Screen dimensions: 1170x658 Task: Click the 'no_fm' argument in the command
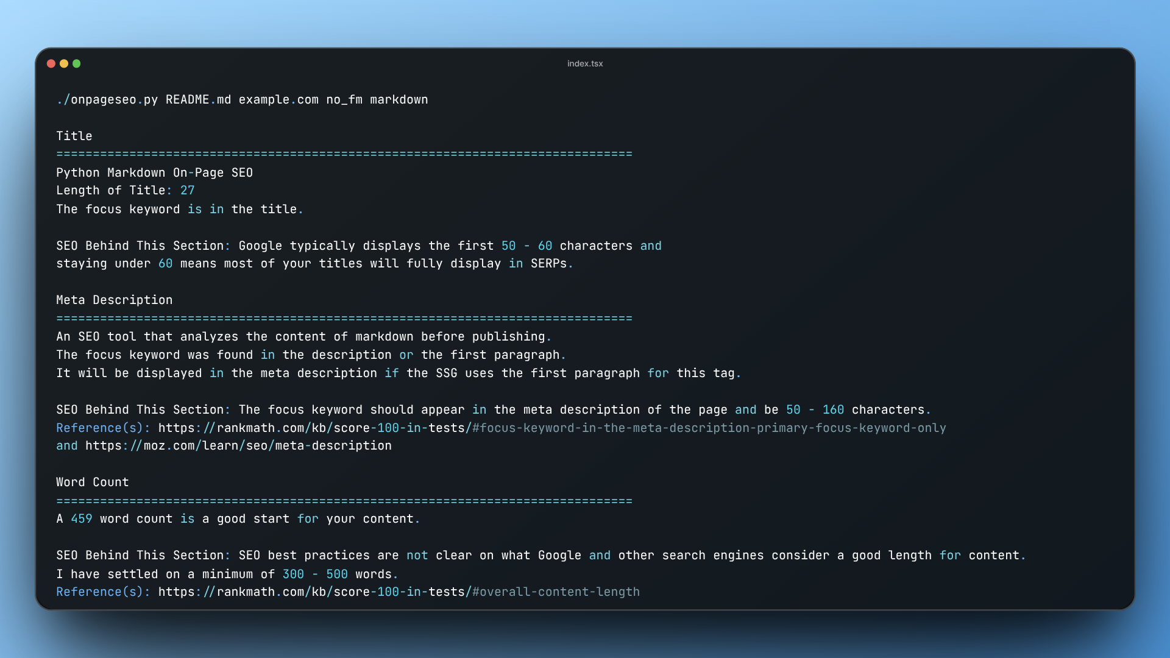coord(344,100)
